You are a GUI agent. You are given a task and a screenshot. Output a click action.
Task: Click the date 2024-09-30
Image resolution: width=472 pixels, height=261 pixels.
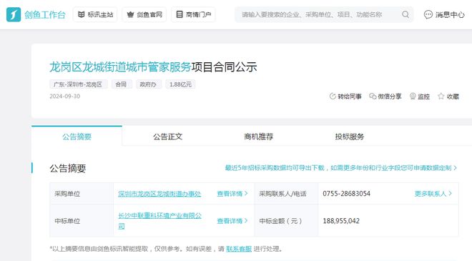64,97
